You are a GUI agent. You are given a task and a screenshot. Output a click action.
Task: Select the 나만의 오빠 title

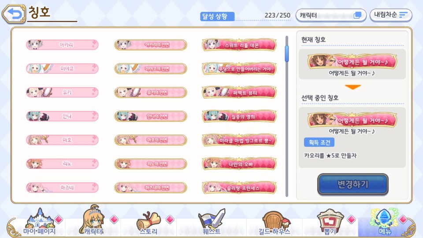point(239,164)
